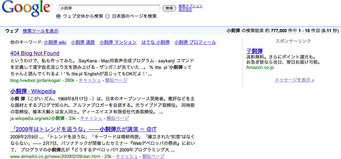Open related keyword 小飼弾 速読
The width and height of the screenshot is (341, 159).
pos(83,42)
